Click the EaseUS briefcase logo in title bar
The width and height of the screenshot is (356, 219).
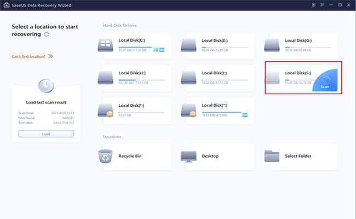(7, 5)
